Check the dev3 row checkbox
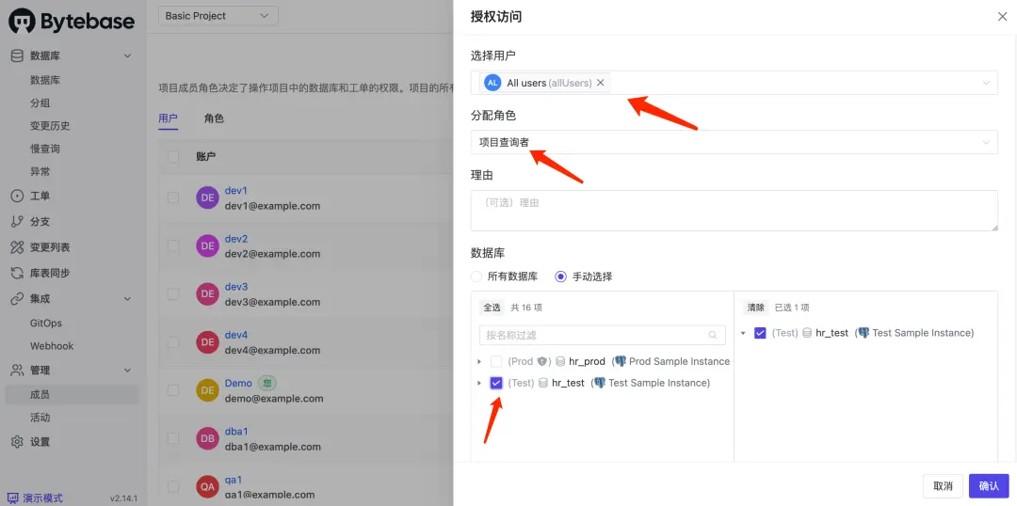Viewport: 1017px width, 506px height. pyautogui.click(x=173, y=294)
